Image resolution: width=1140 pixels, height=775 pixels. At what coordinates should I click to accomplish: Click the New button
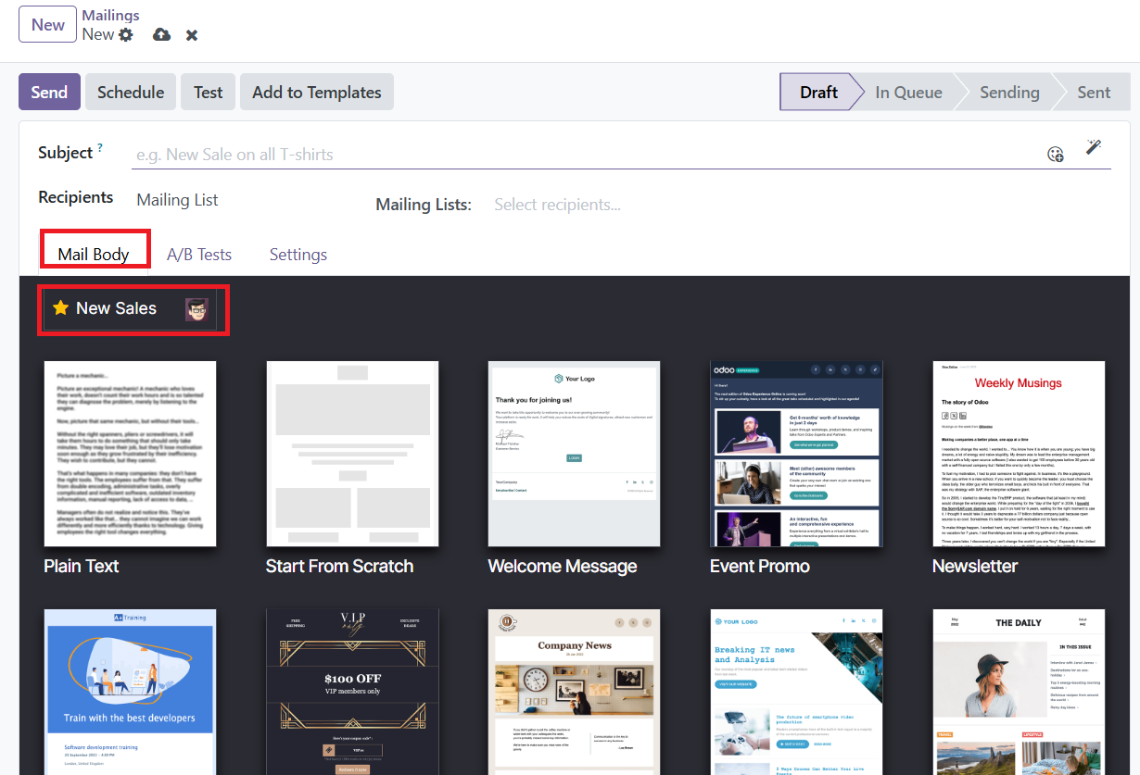click(48, 25)
